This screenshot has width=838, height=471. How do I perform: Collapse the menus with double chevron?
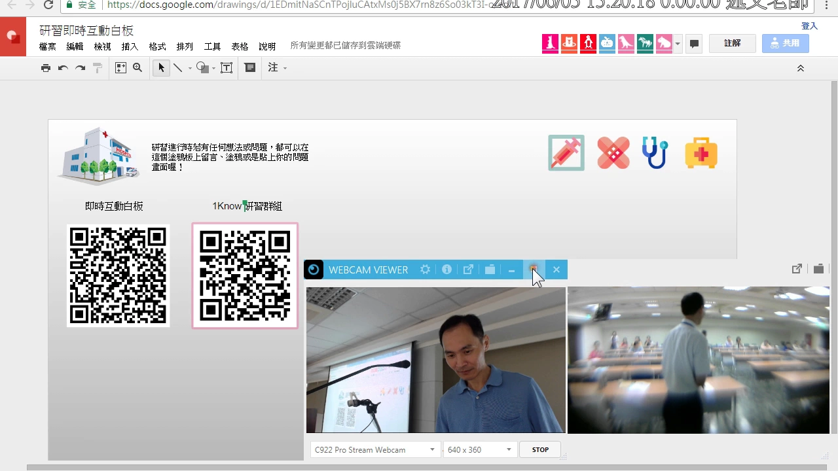coord(800,68)
